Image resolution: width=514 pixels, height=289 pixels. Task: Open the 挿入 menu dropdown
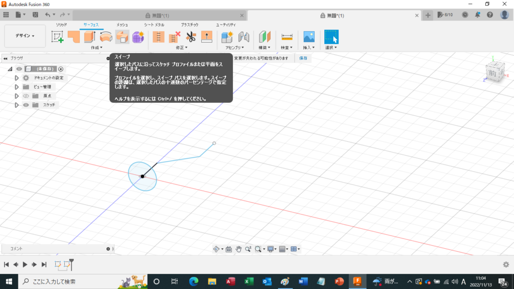pyautogui.click(x=309, y=48)
